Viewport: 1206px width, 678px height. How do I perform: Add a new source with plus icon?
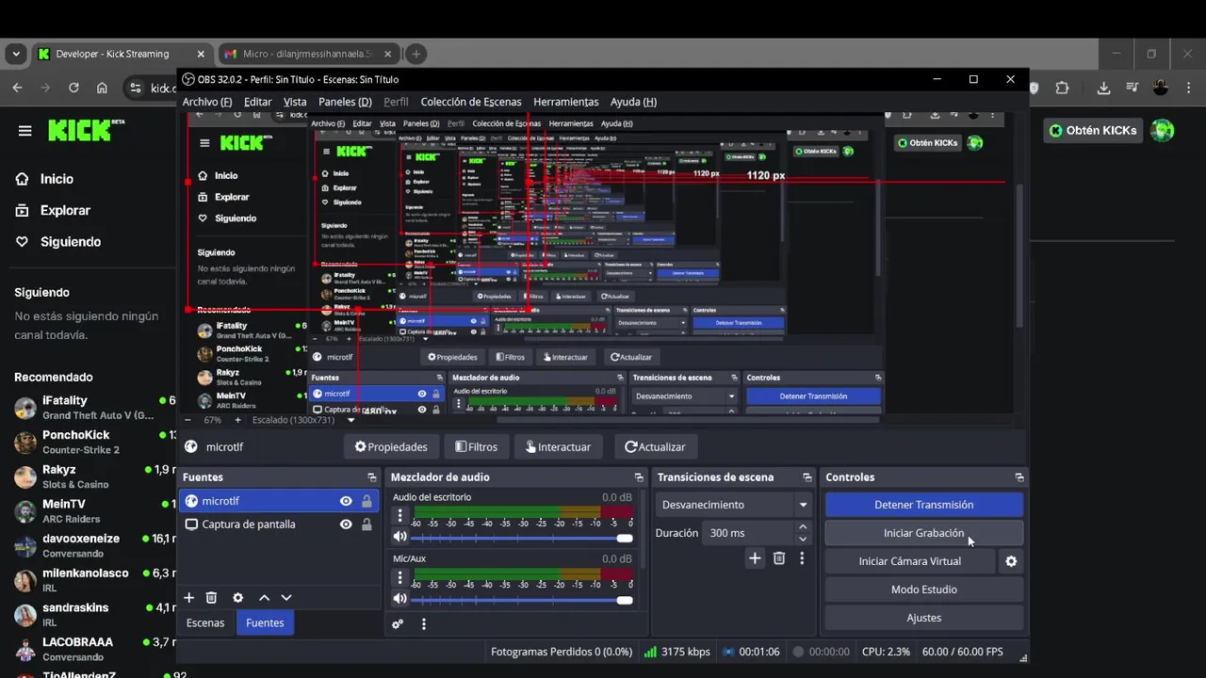188,598
